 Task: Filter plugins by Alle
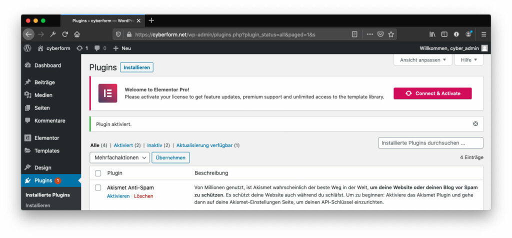click(94, 145)
